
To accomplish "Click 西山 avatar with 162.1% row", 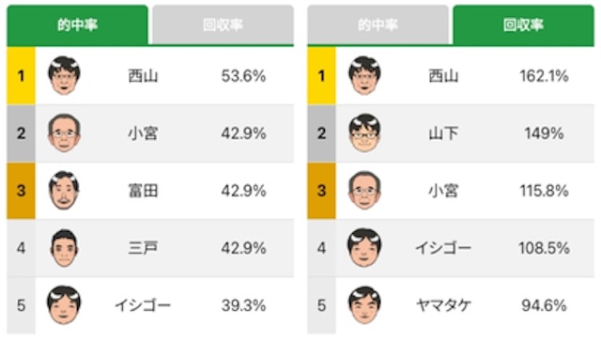I will click(364, 75).
